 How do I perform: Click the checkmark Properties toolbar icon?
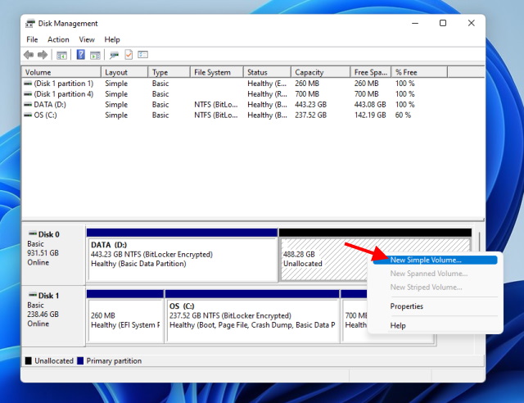click(x=129, y=55)
